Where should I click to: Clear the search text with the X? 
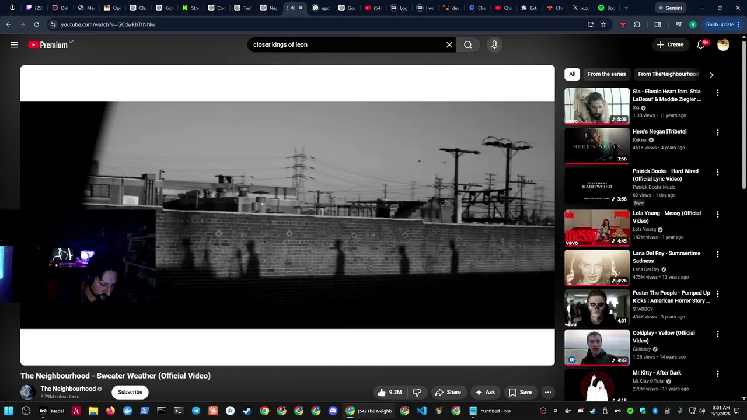[x=449, y=45]
